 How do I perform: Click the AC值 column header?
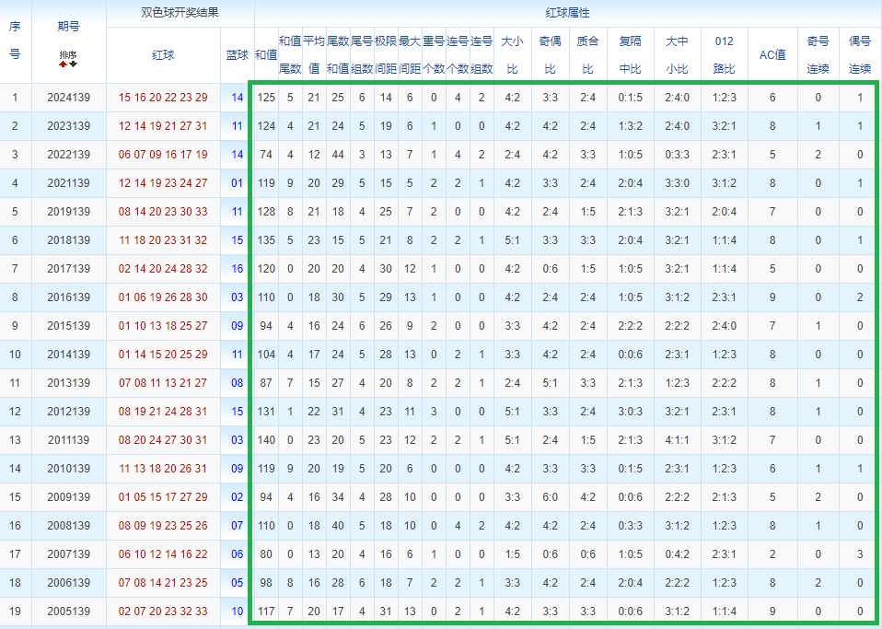click(772, 55)
